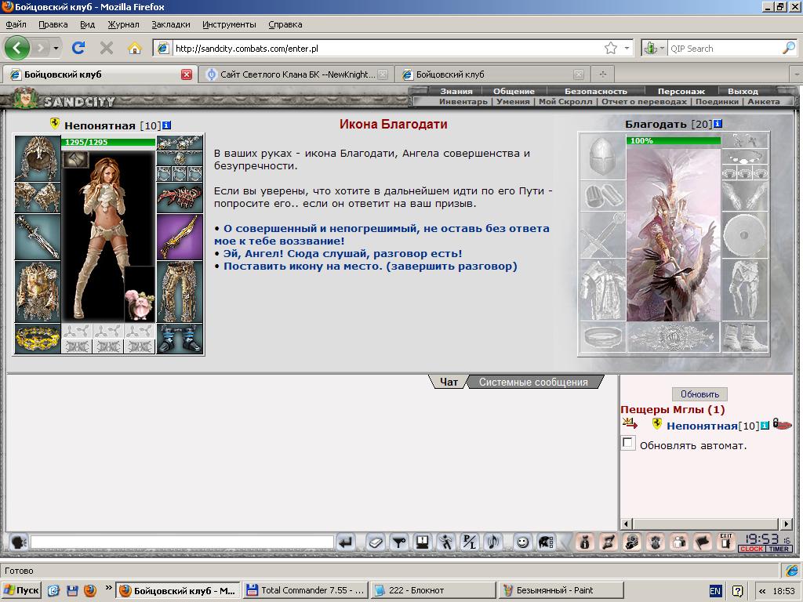Click Благодать's 100% health bar
Image resolution: width=803 pixels, height=602 pixels.
pos(673,140)
